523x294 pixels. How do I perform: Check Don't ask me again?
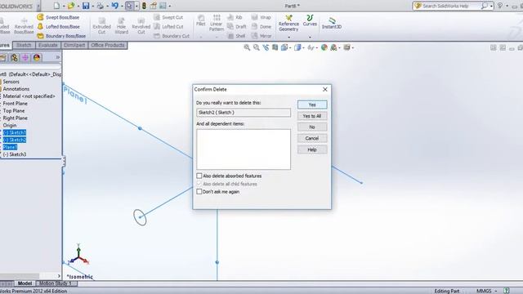tap(199, 192)
